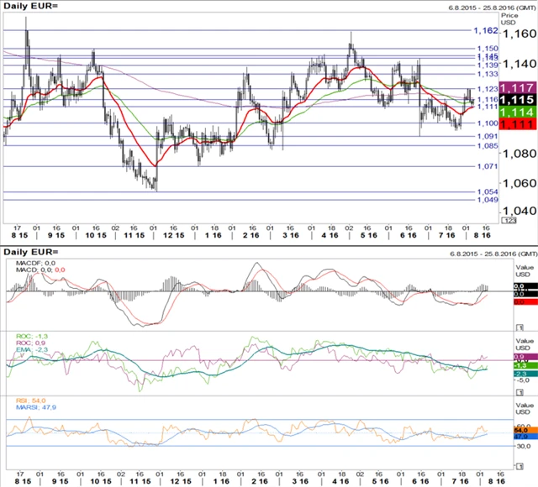This screenshot has height=487, width=538.
Task: Click the 123 scale icon under price axis
Action: [508, 220]
